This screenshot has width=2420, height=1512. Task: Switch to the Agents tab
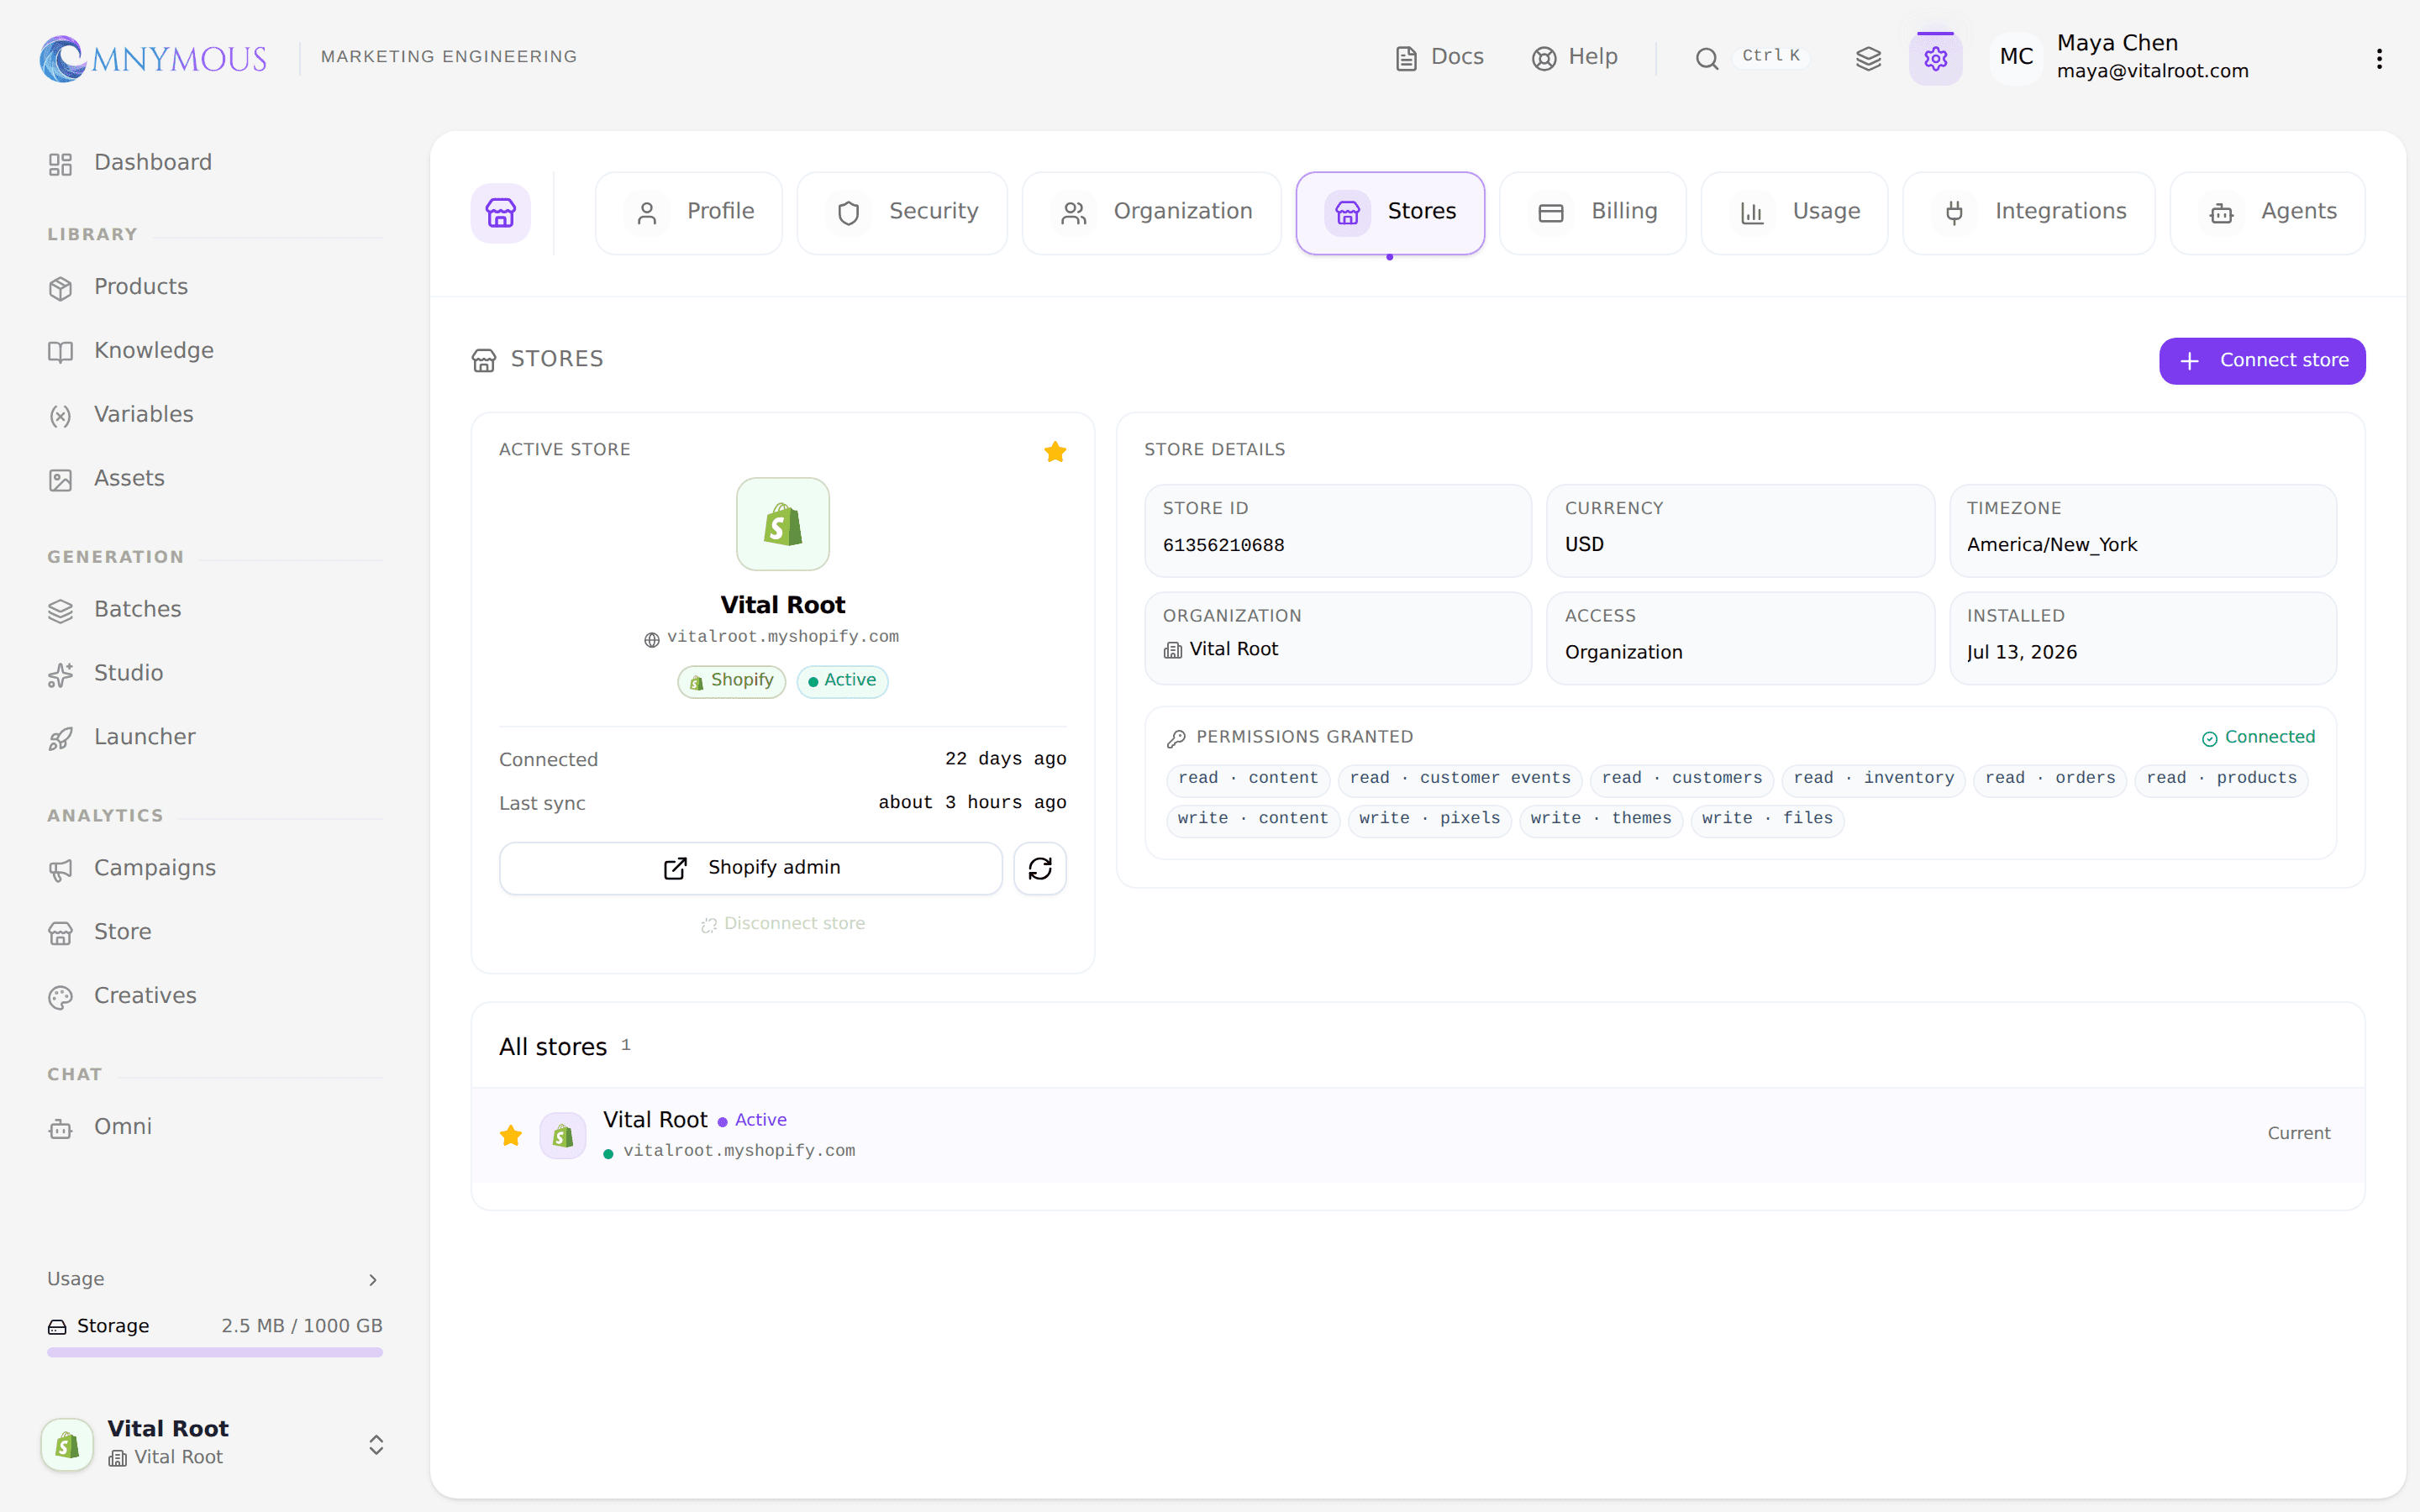point(2267,213)
